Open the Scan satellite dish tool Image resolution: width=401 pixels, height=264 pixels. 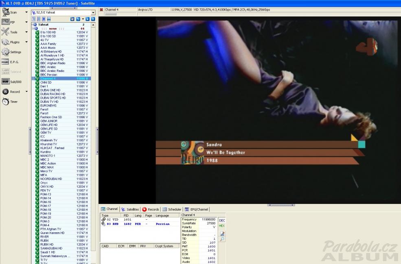tap(6, 12)
